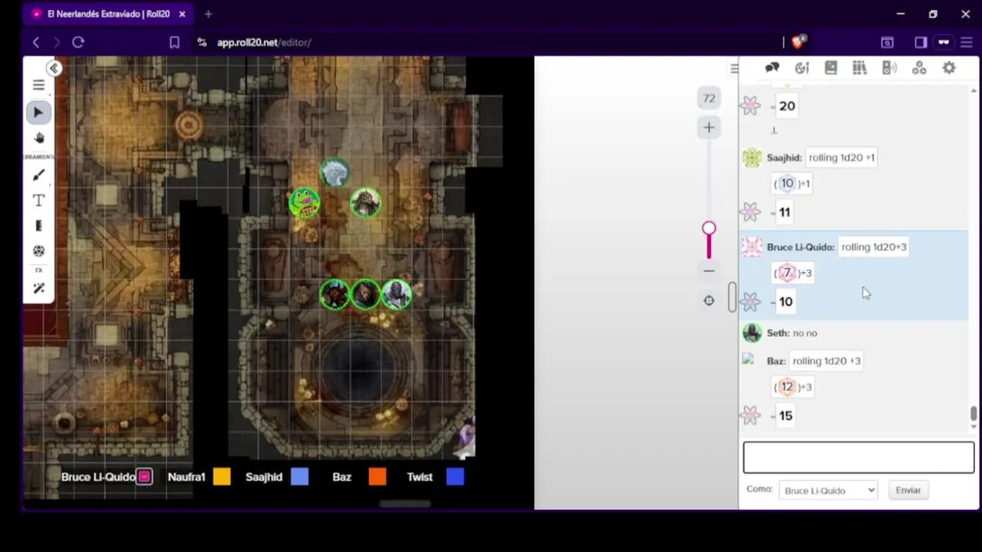Image resolution: width=982 pixels, height=552 pixels.
Task: Open a new browser tab
Action: point(208,14)
